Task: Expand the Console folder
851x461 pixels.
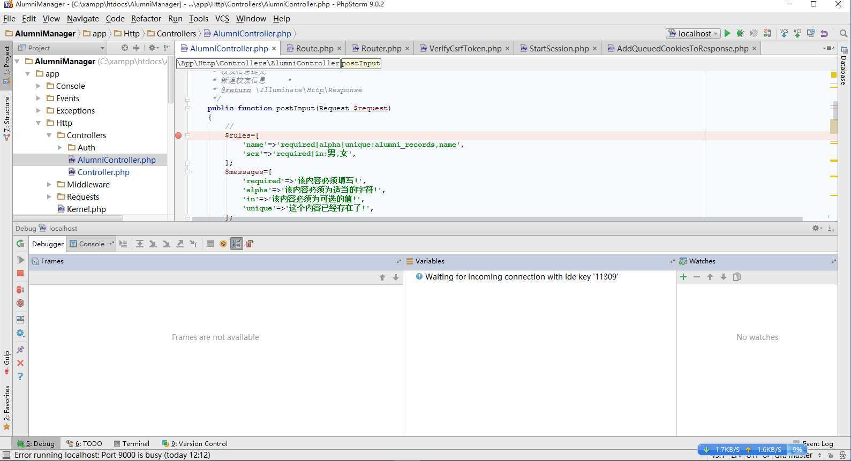Action: pos(38,86)
